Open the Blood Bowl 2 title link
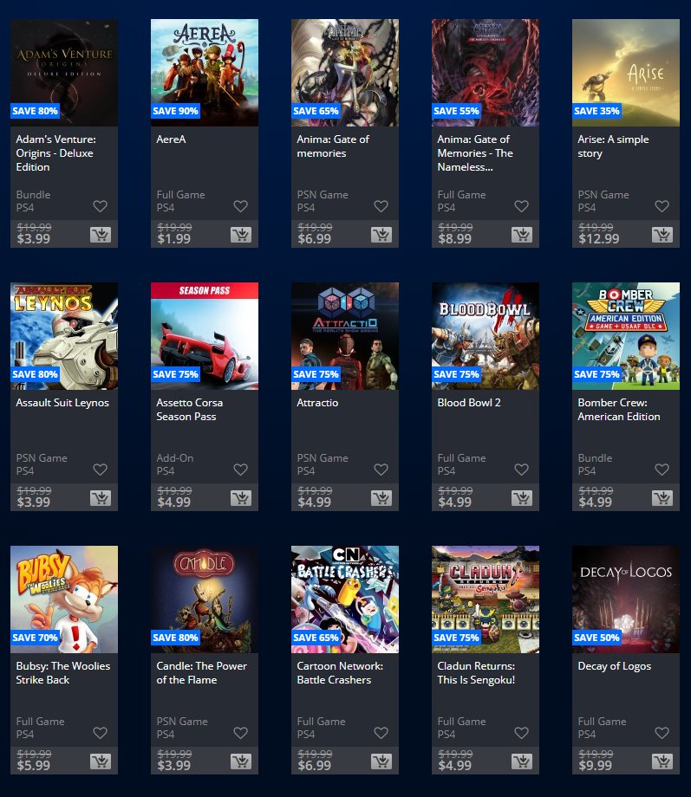This screenshot has width=691, height=797. click(x=469, y=403)
